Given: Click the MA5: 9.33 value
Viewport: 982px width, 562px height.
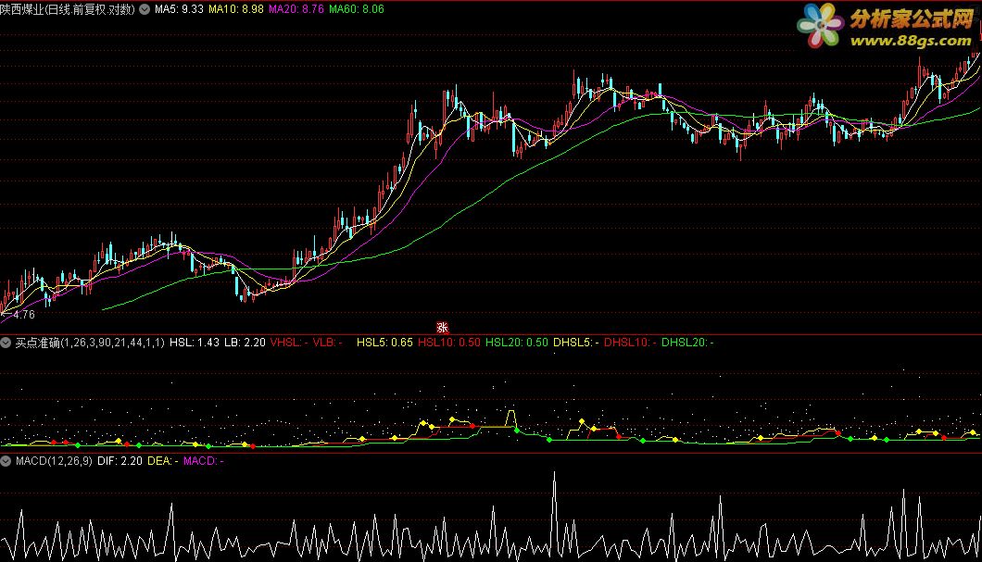Looking at the screenshot, I should click(179, 9).
